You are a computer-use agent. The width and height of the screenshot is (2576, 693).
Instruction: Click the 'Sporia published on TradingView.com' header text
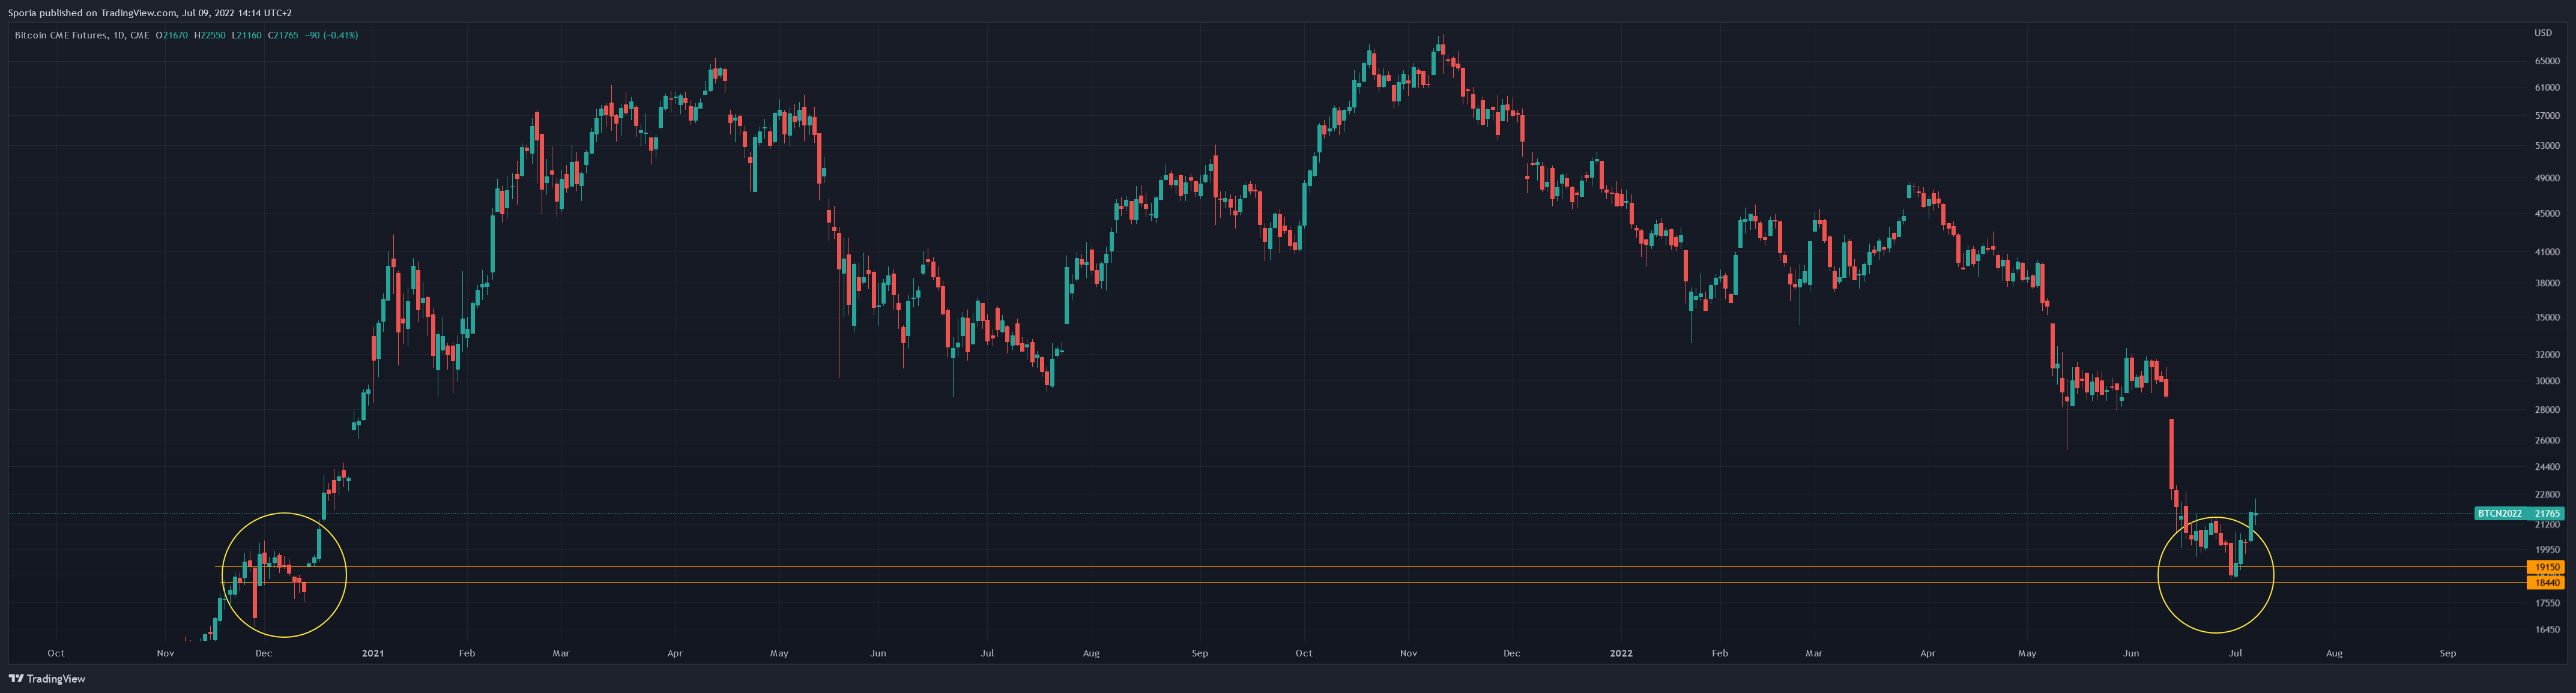(x=92, y=13)
